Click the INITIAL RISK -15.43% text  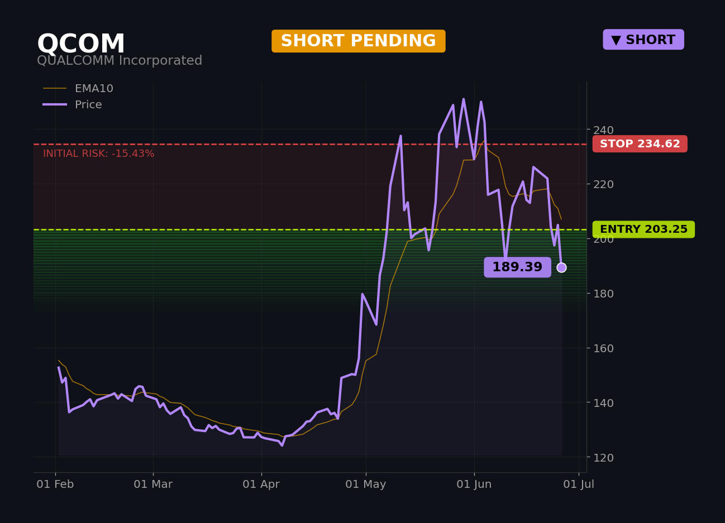coord(99,153)
